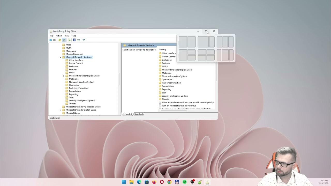331x186 pixels.
Task: Open OBS Studio from the taskbar
Action: pos(192,182)
